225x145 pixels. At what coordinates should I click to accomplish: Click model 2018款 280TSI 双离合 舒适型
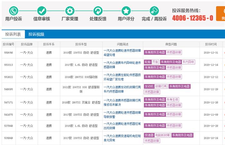(81, 102)
